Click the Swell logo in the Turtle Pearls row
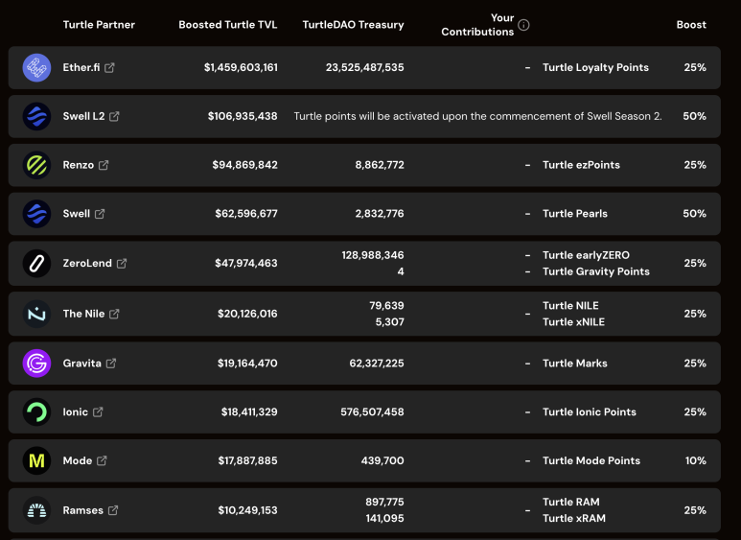Viewport: 741px width, 540px height. pyautogui.click(x=36, y=214)
